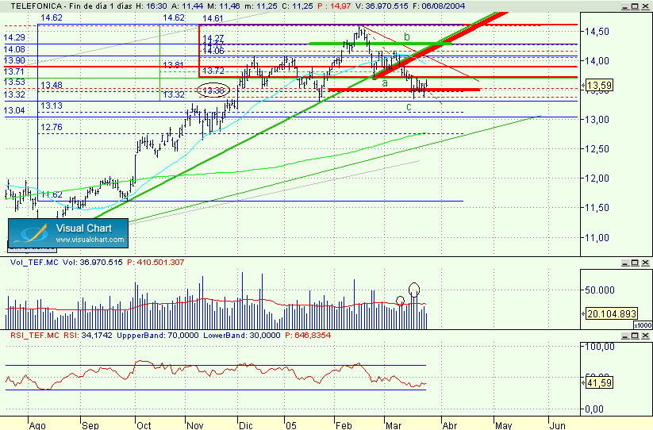
Task: Click the 'Abr' month on time axis
Action: [450, 425]
